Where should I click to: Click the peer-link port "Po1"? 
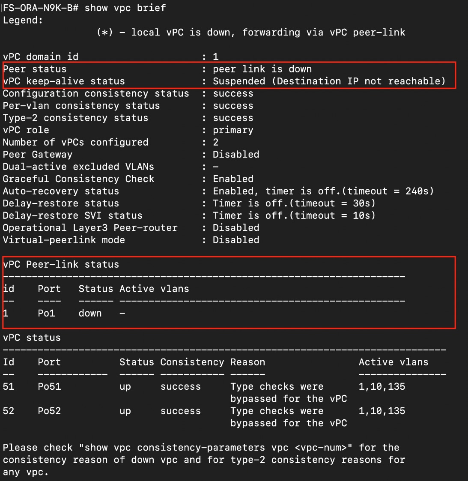coord(46,313)
